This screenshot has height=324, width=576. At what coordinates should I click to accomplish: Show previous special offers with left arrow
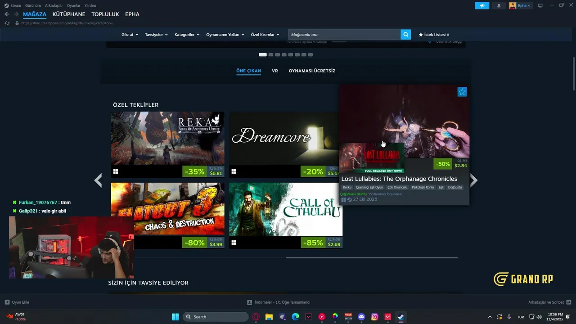pos(98,180)
